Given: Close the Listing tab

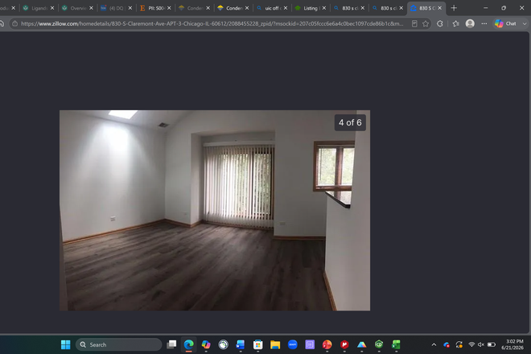Looking at the screenshot, I should [324, 8].
